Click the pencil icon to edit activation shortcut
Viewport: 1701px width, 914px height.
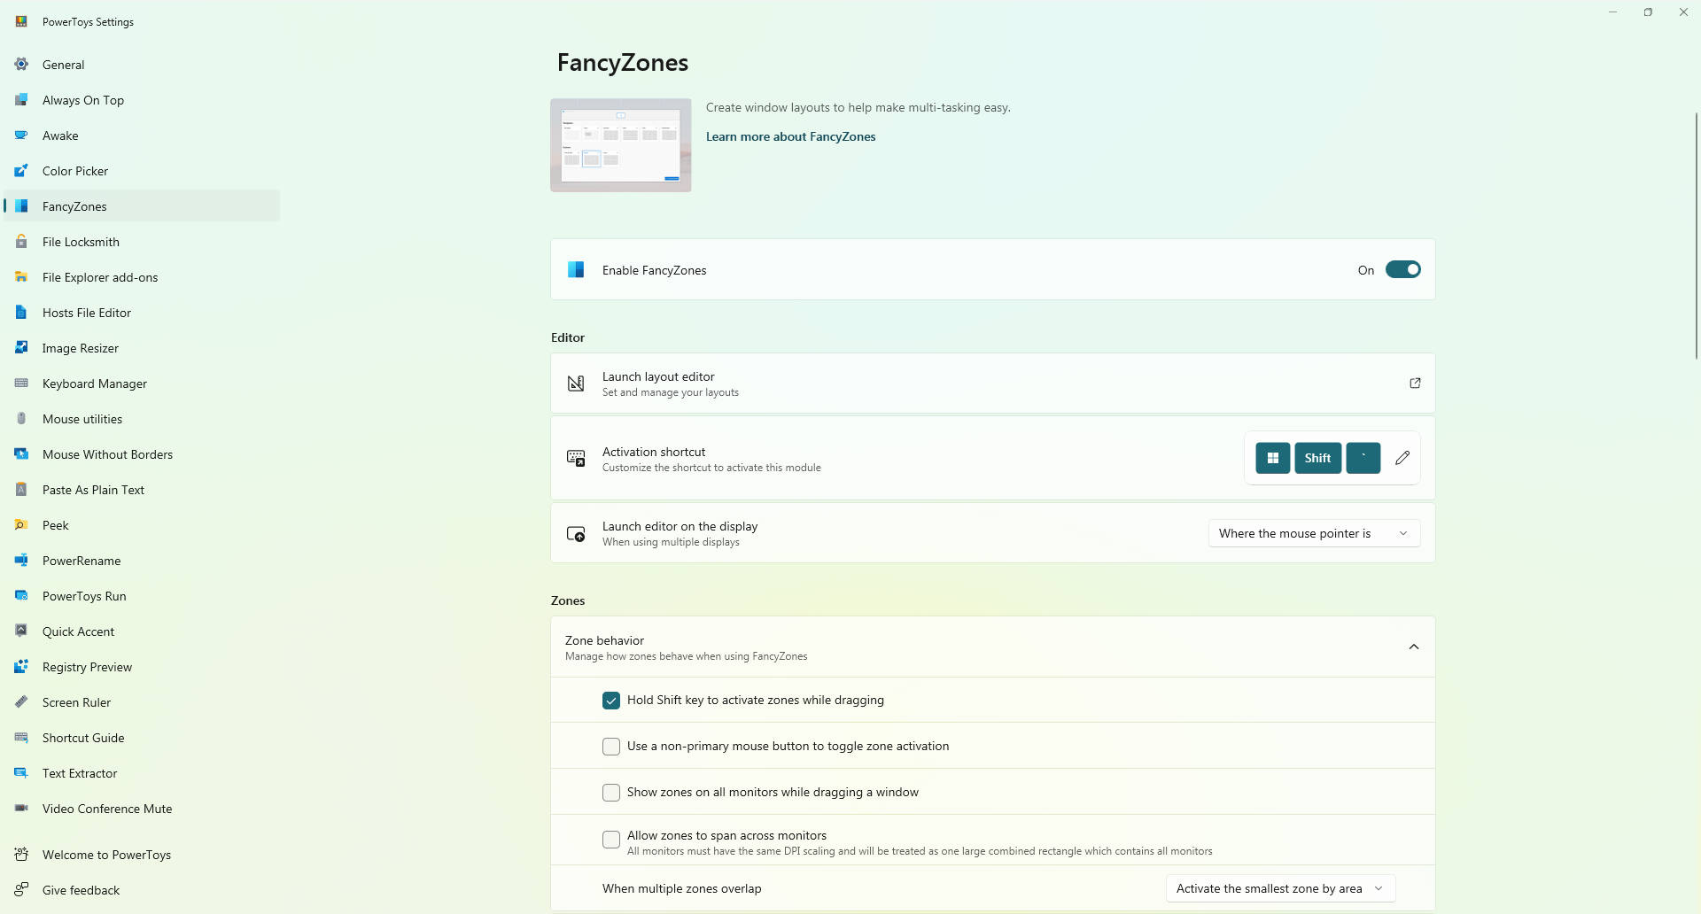tap(1402, 458)
